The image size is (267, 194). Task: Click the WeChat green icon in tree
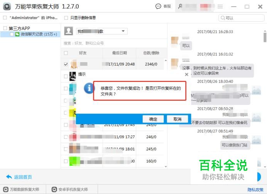[17, 34]
